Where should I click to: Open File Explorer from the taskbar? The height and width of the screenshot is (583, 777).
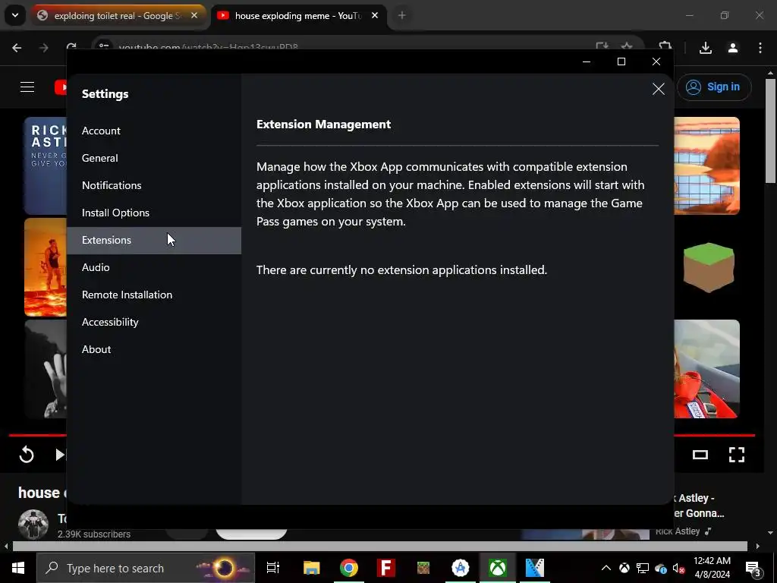pos(312,568)
